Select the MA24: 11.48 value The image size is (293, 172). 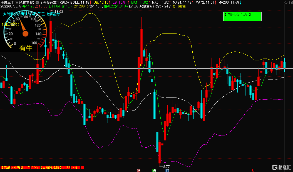click(x=182, y=2)
